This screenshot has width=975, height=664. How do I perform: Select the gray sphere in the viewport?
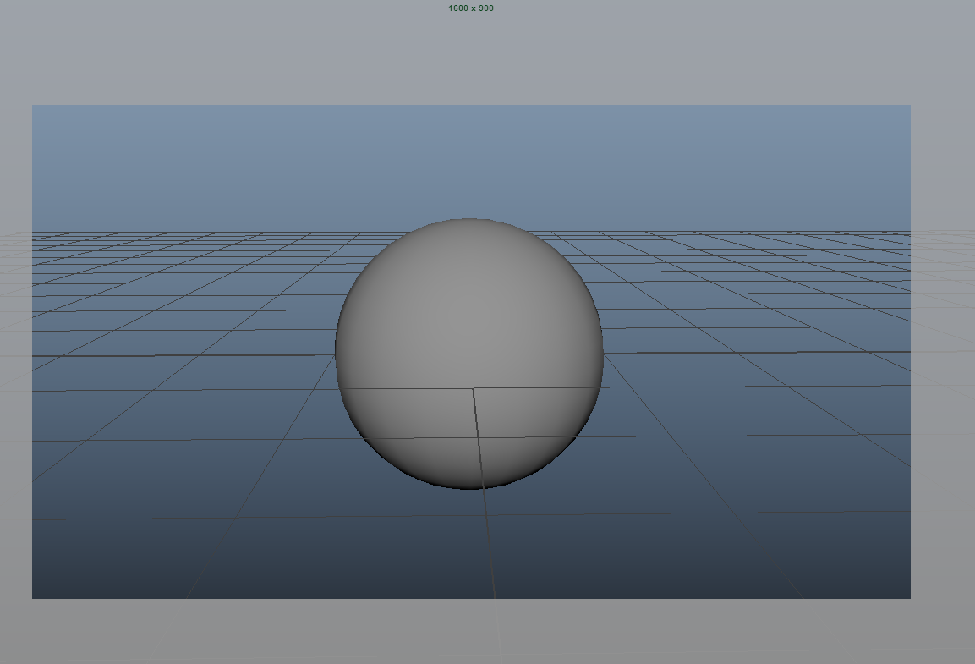point(469,354)
